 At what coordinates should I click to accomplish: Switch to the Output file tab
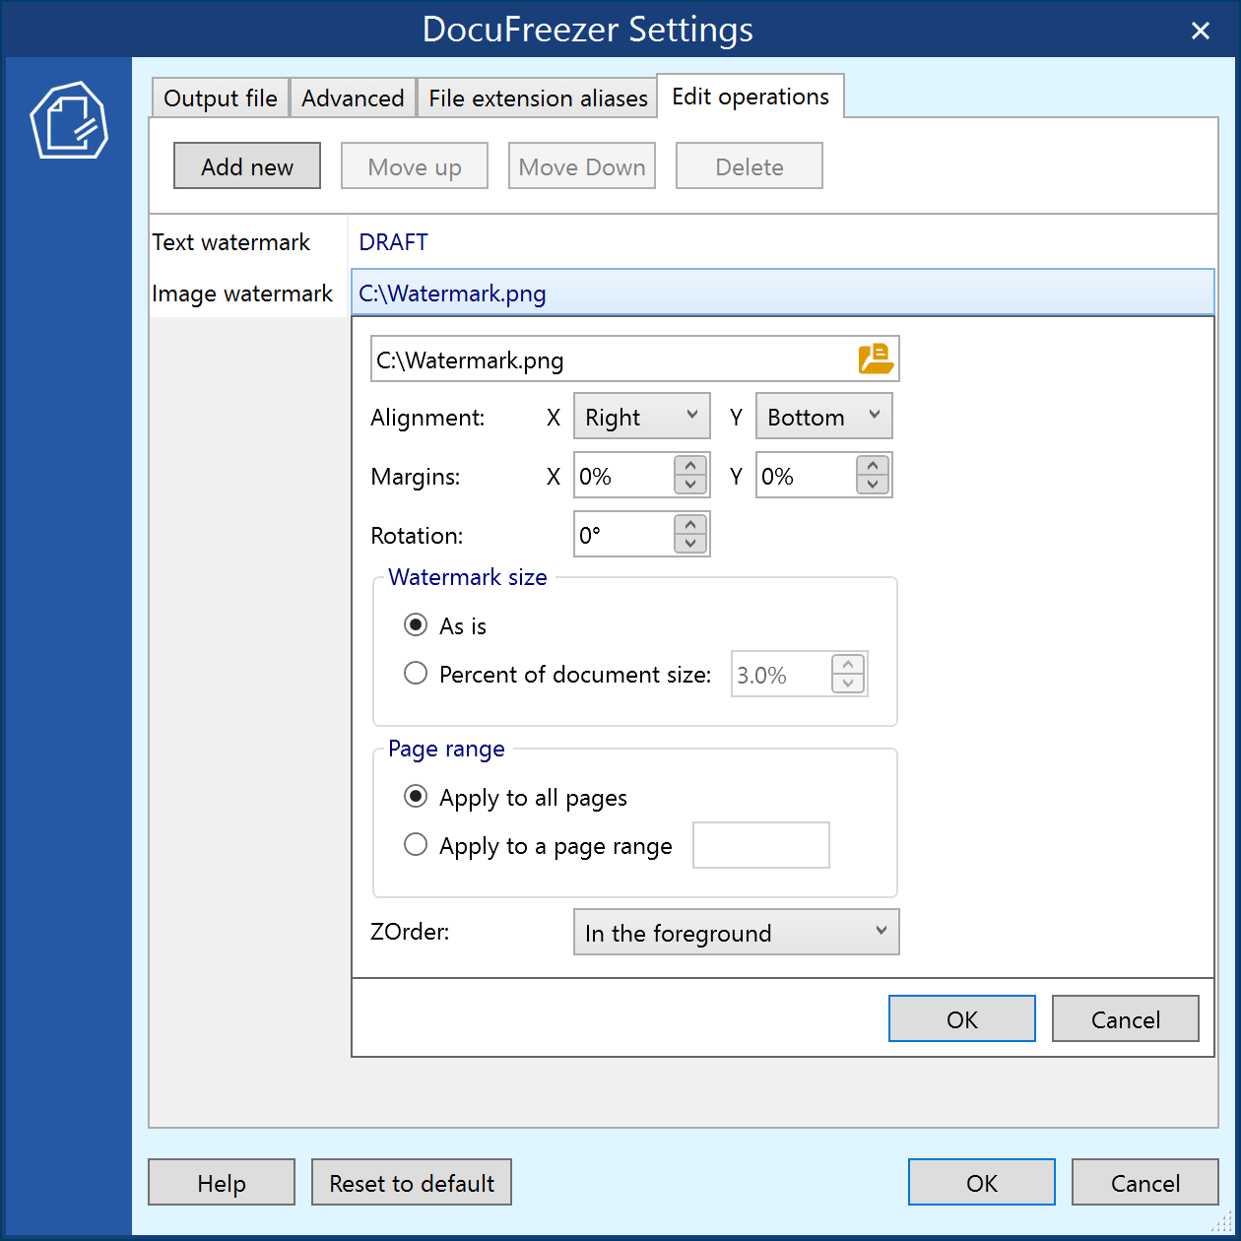(221, 98)
